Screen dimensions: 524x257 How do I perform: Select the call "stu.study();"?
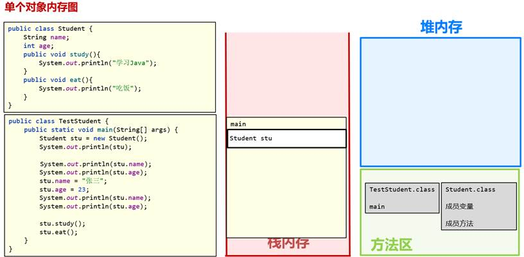pos(62,223)
